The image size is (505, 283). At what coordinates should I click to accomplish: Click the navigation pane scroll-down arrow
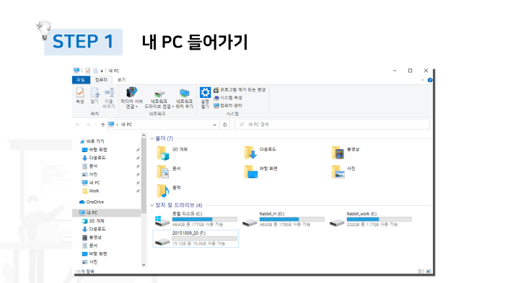click(x=144, y=265)
